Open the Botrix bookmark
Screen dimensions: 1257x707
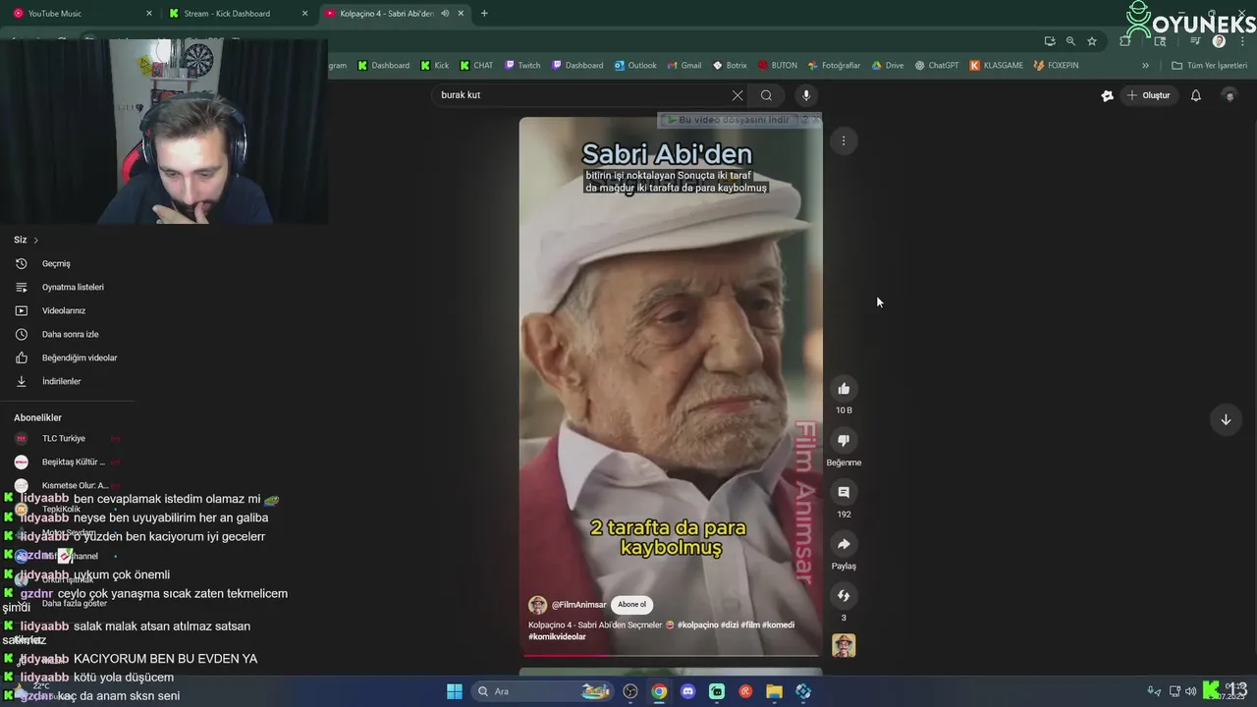tap(730, 66)
